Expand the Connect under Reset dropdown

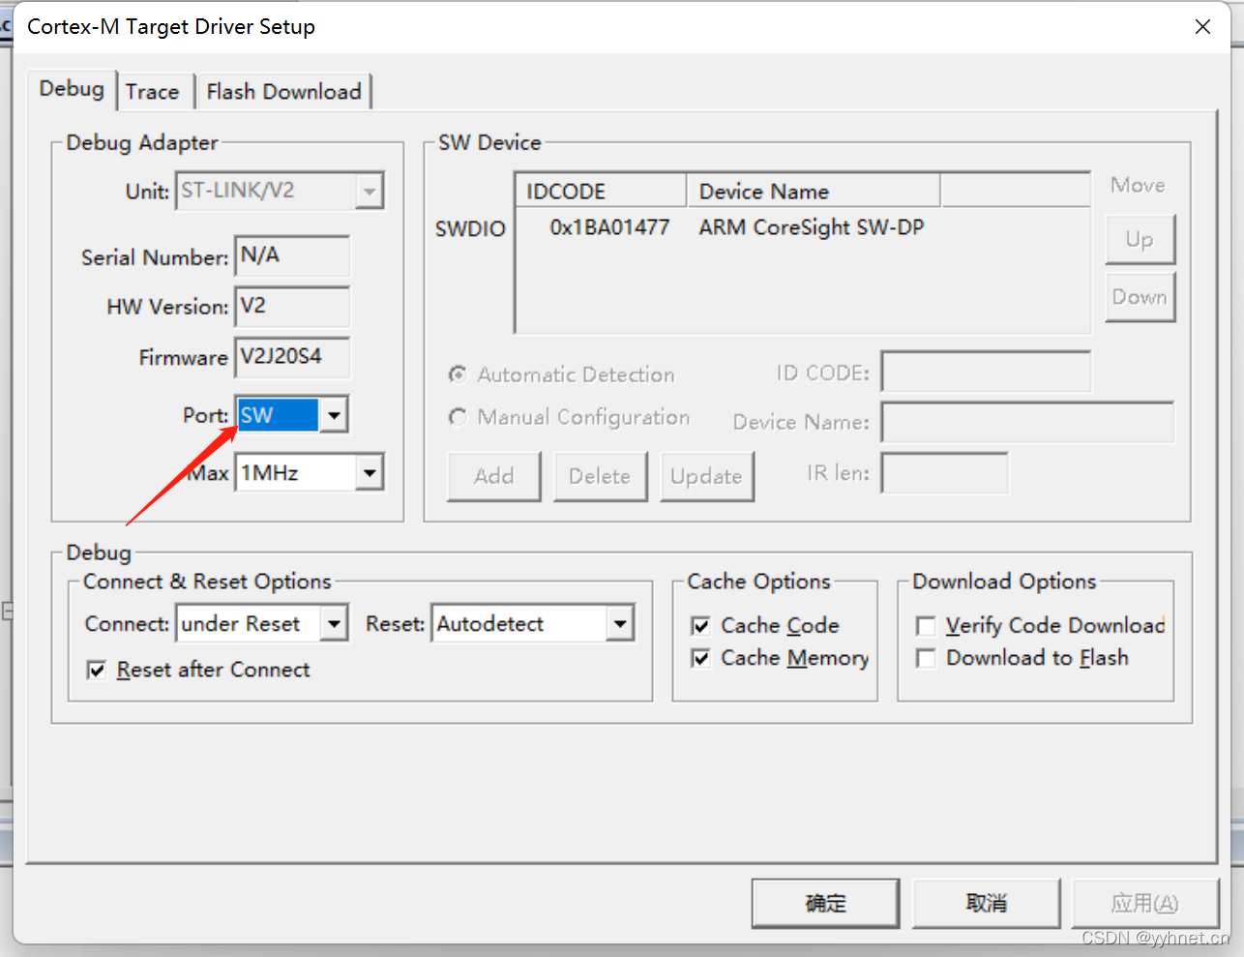coord(334,624)
